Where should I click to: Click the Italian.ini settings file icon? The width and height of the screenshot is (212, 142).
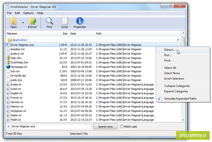point(8,115)
